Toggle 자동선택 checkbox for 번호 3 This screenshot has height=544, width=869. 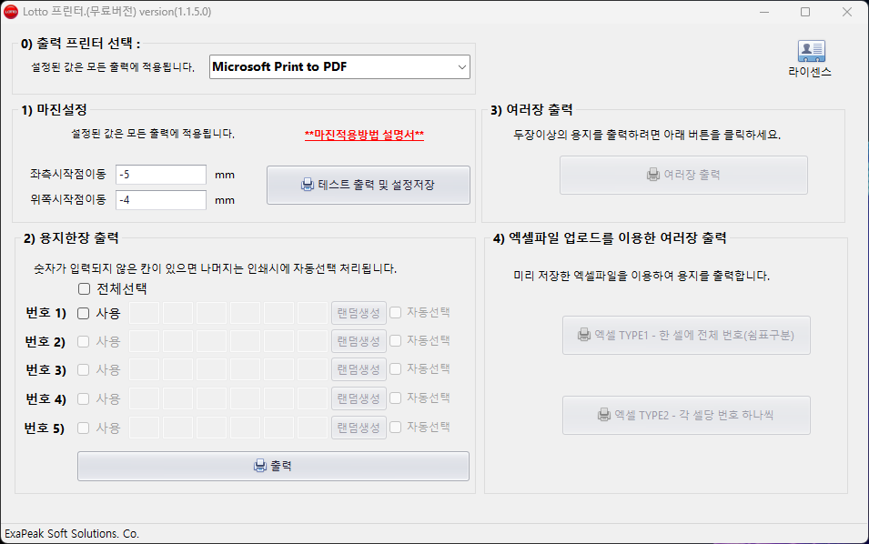pyautogui.click(x=396, y=369)
